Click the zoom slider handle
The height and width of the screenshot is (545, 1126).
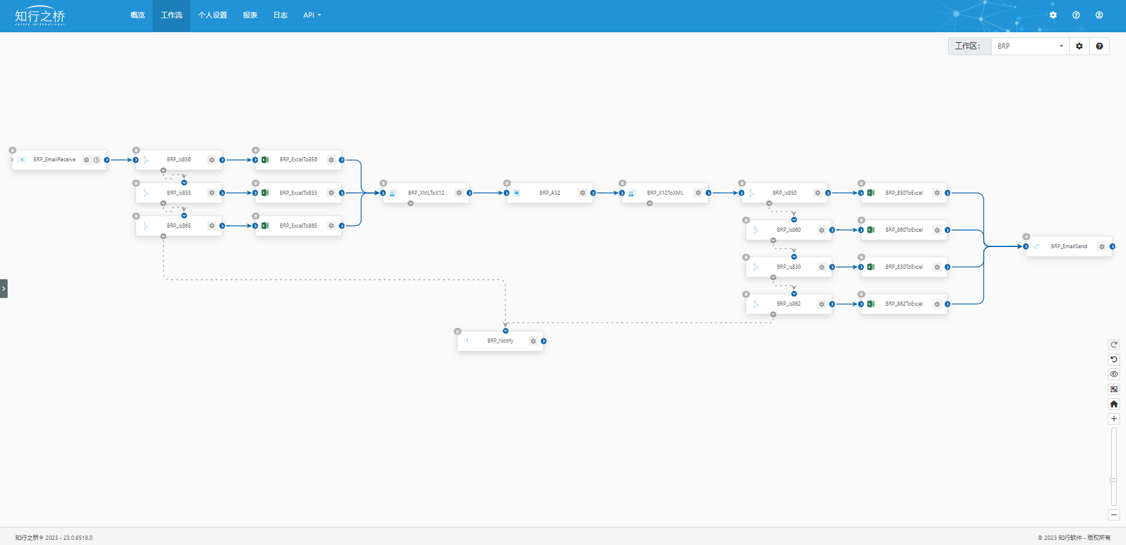[x=1114, y=480]
